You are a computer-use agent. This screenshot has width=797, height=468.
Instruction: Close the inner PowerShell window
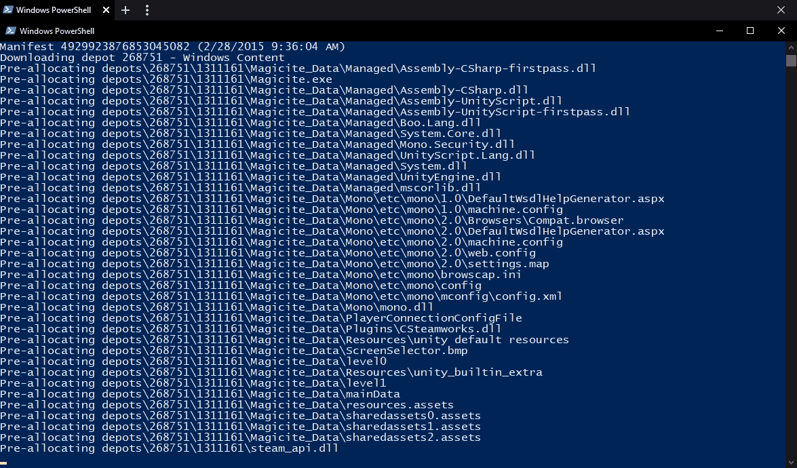781,31
